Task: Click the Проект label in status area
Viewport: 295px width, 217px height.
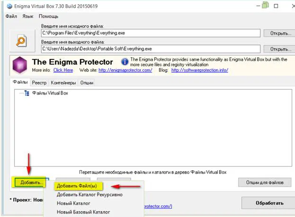Action: pyautogui.click(x=27, y=200)
